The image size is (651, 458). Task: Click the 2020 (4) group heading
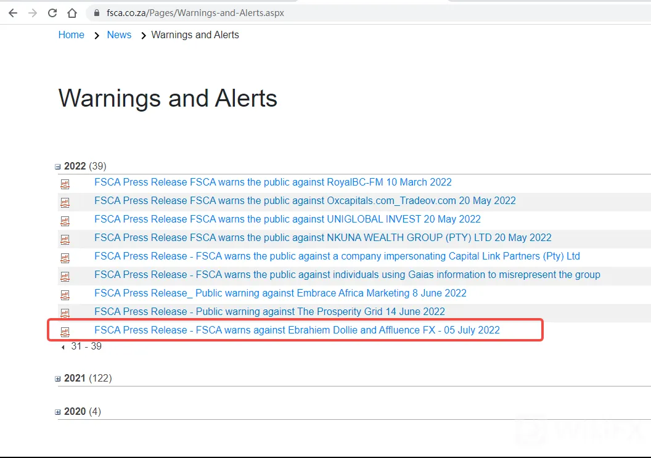(x=83, y=412)
